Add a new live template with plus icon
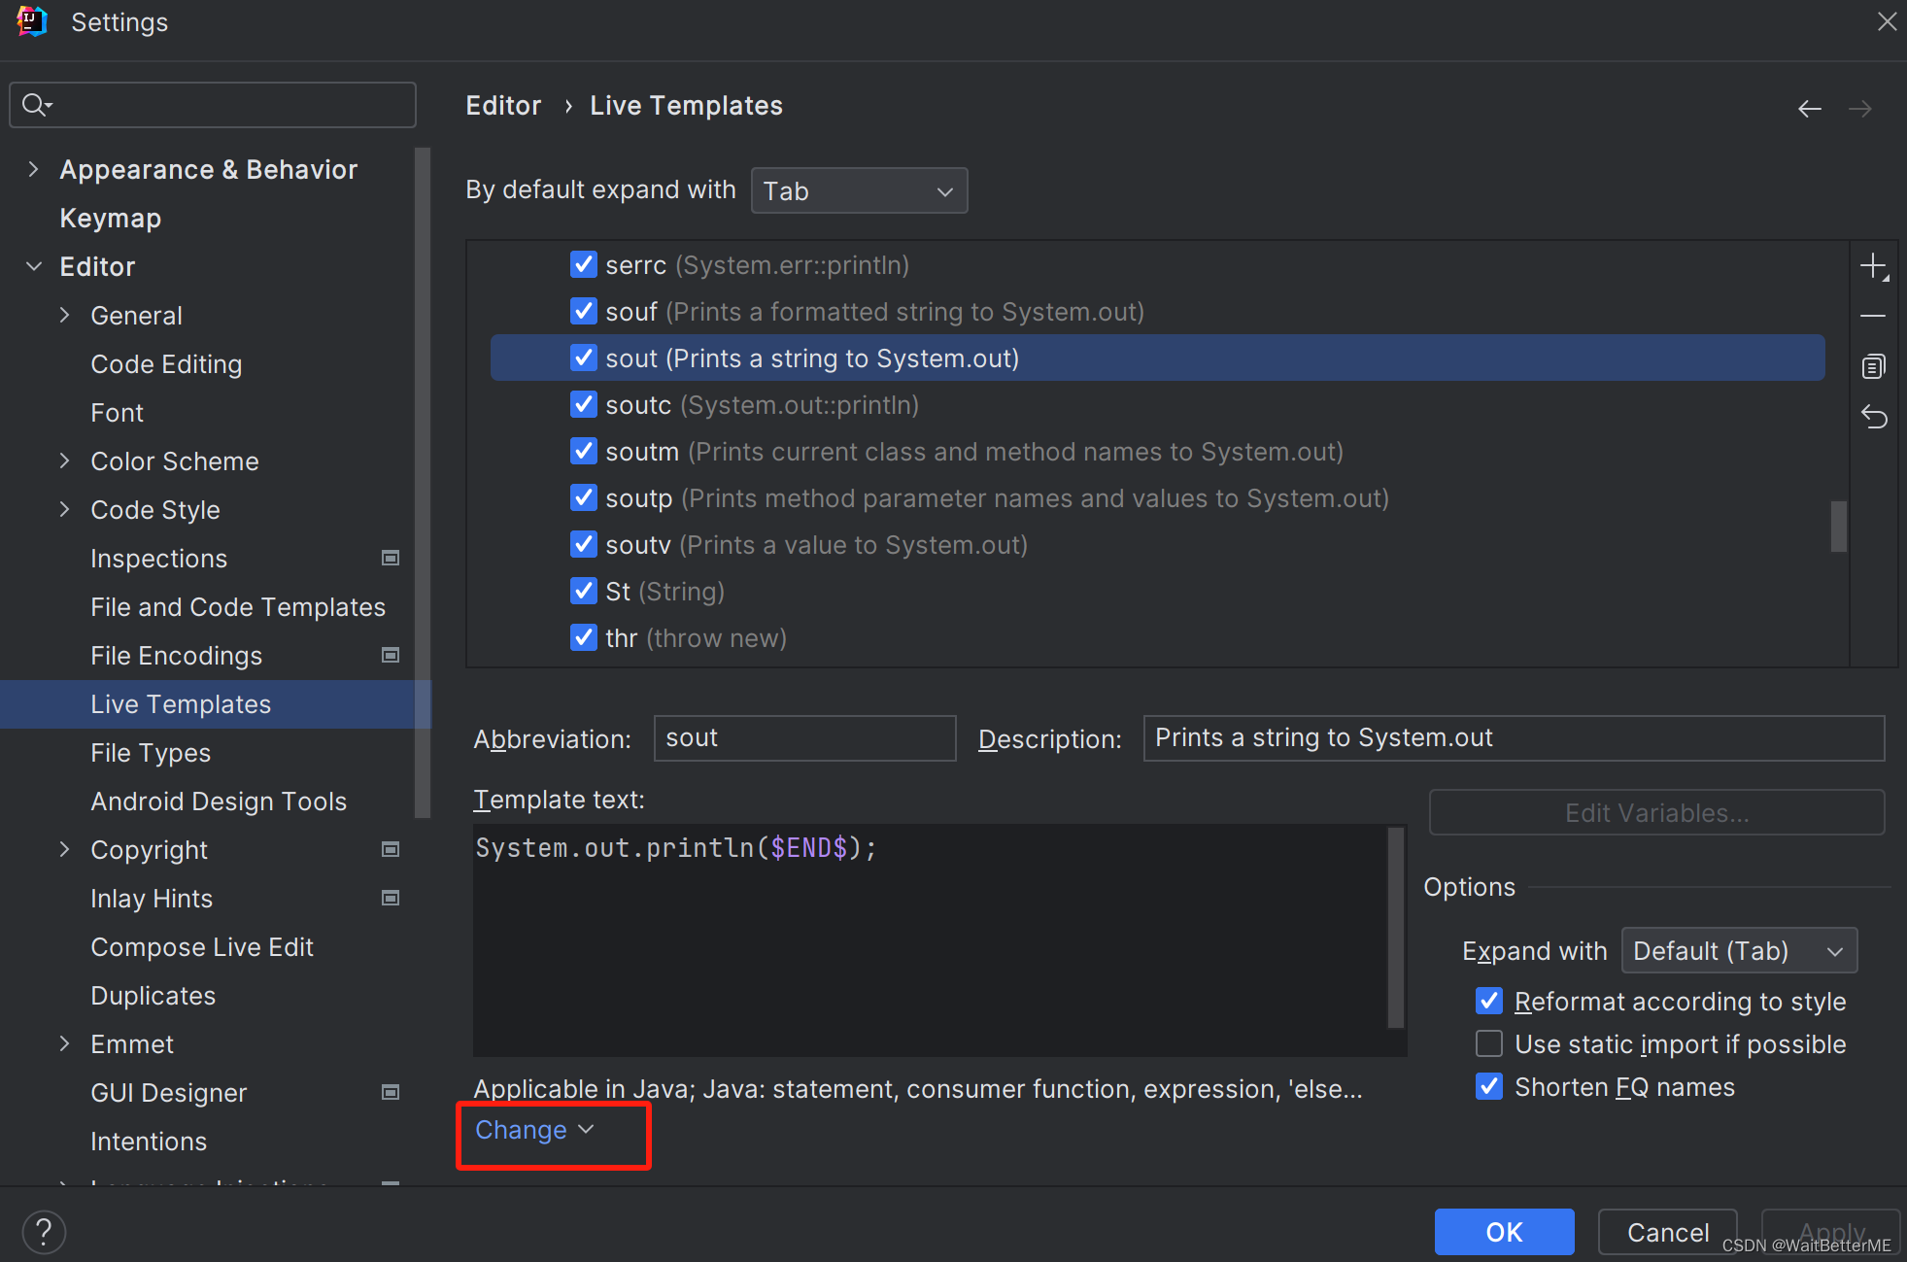 (1873, 266)
